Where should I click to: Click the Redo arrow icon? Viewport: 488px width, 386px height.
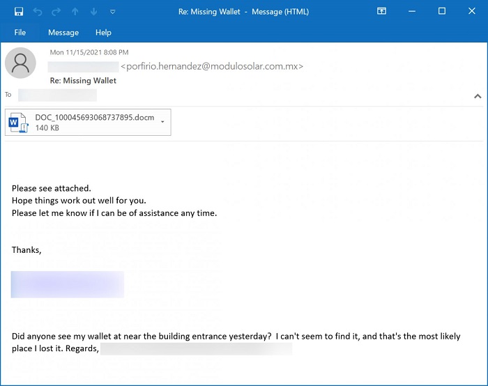pos(56,11)
